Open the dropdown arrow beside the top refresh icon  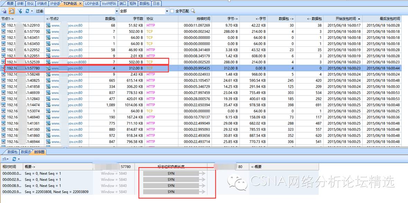(x=32, y=11)
